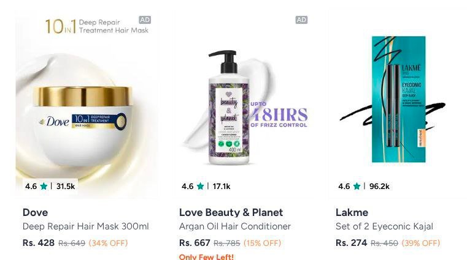Open the Lakme Eyeconic Kajal product image
This screenshot has width=467, height=260.
(x=399, y=104)
